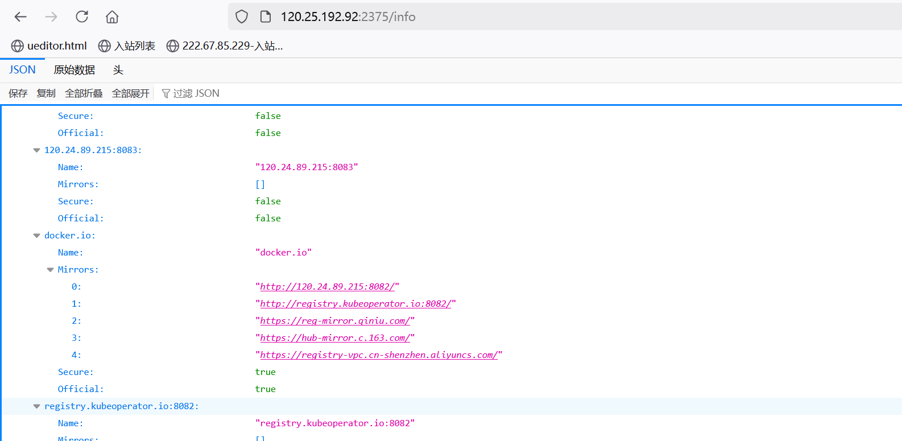Viewport: 902px width, 441px height.
Task: Collapse the 120.24.89.215:8083 node
Action: click(x=37, y=150)
